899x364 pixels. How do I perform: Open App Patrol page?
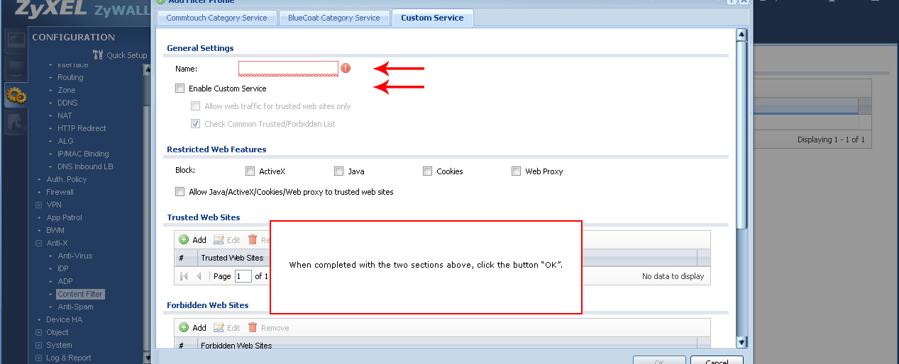[64, 217]
